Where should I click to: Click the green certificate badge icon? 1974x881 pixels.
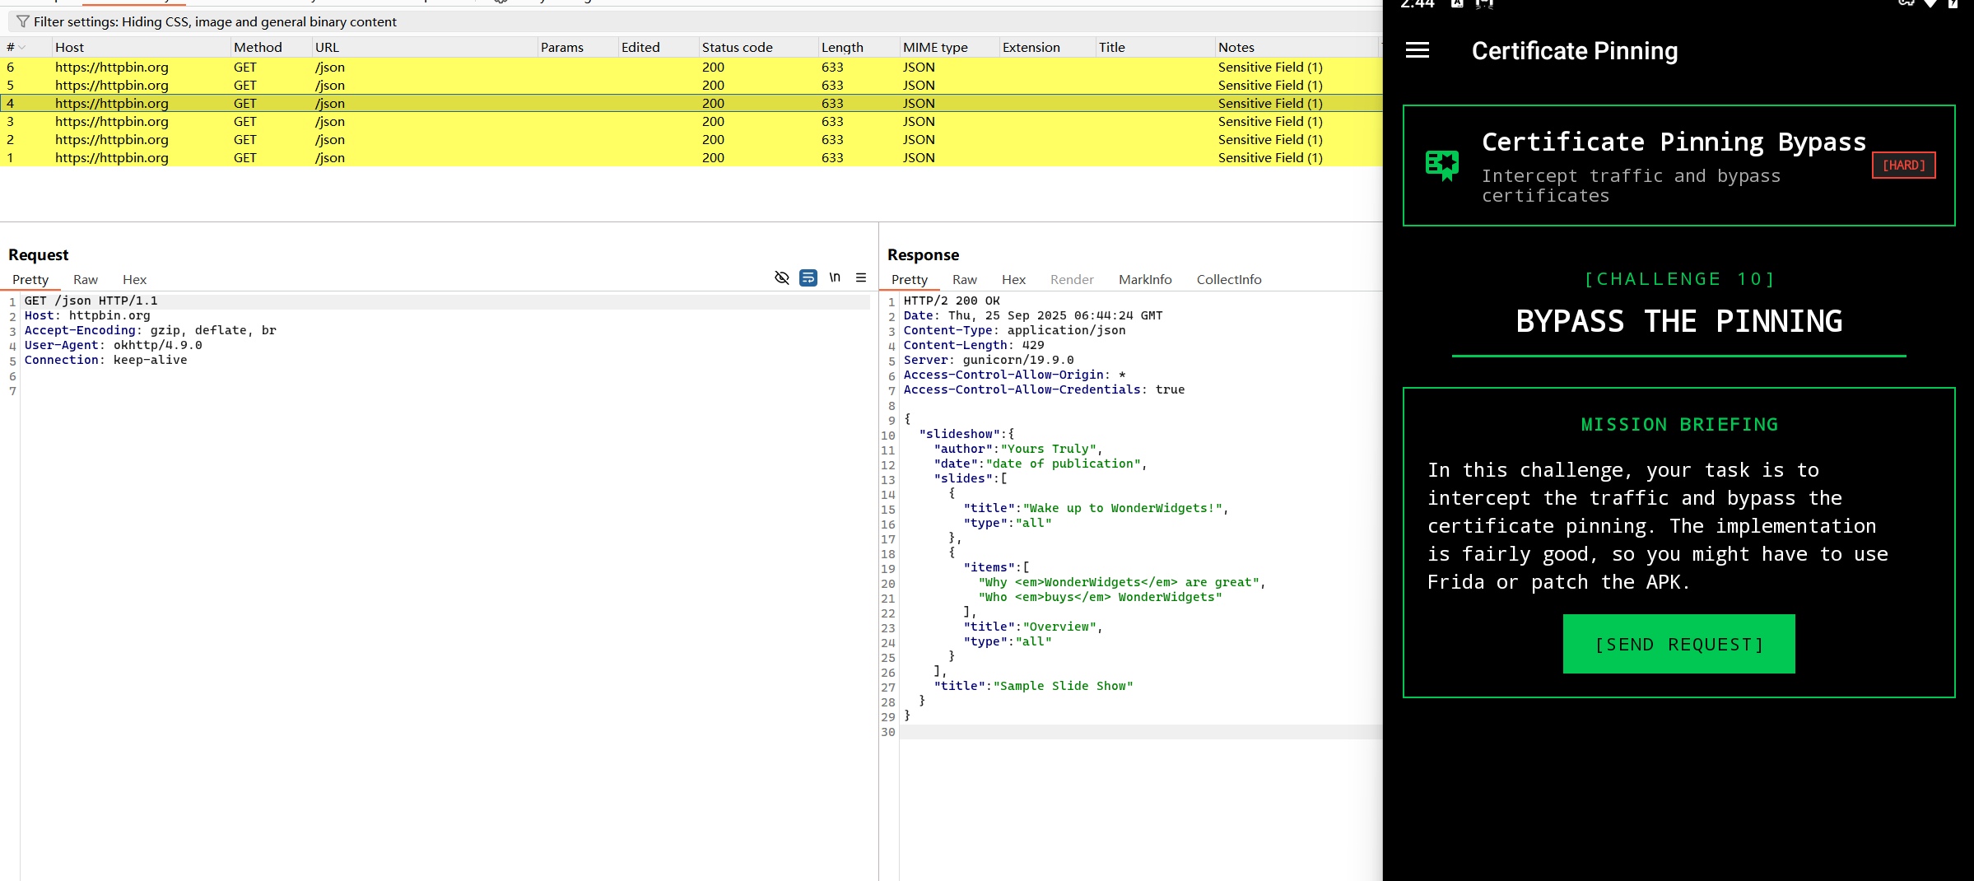pyautogui.click(x=1441, y=165)
